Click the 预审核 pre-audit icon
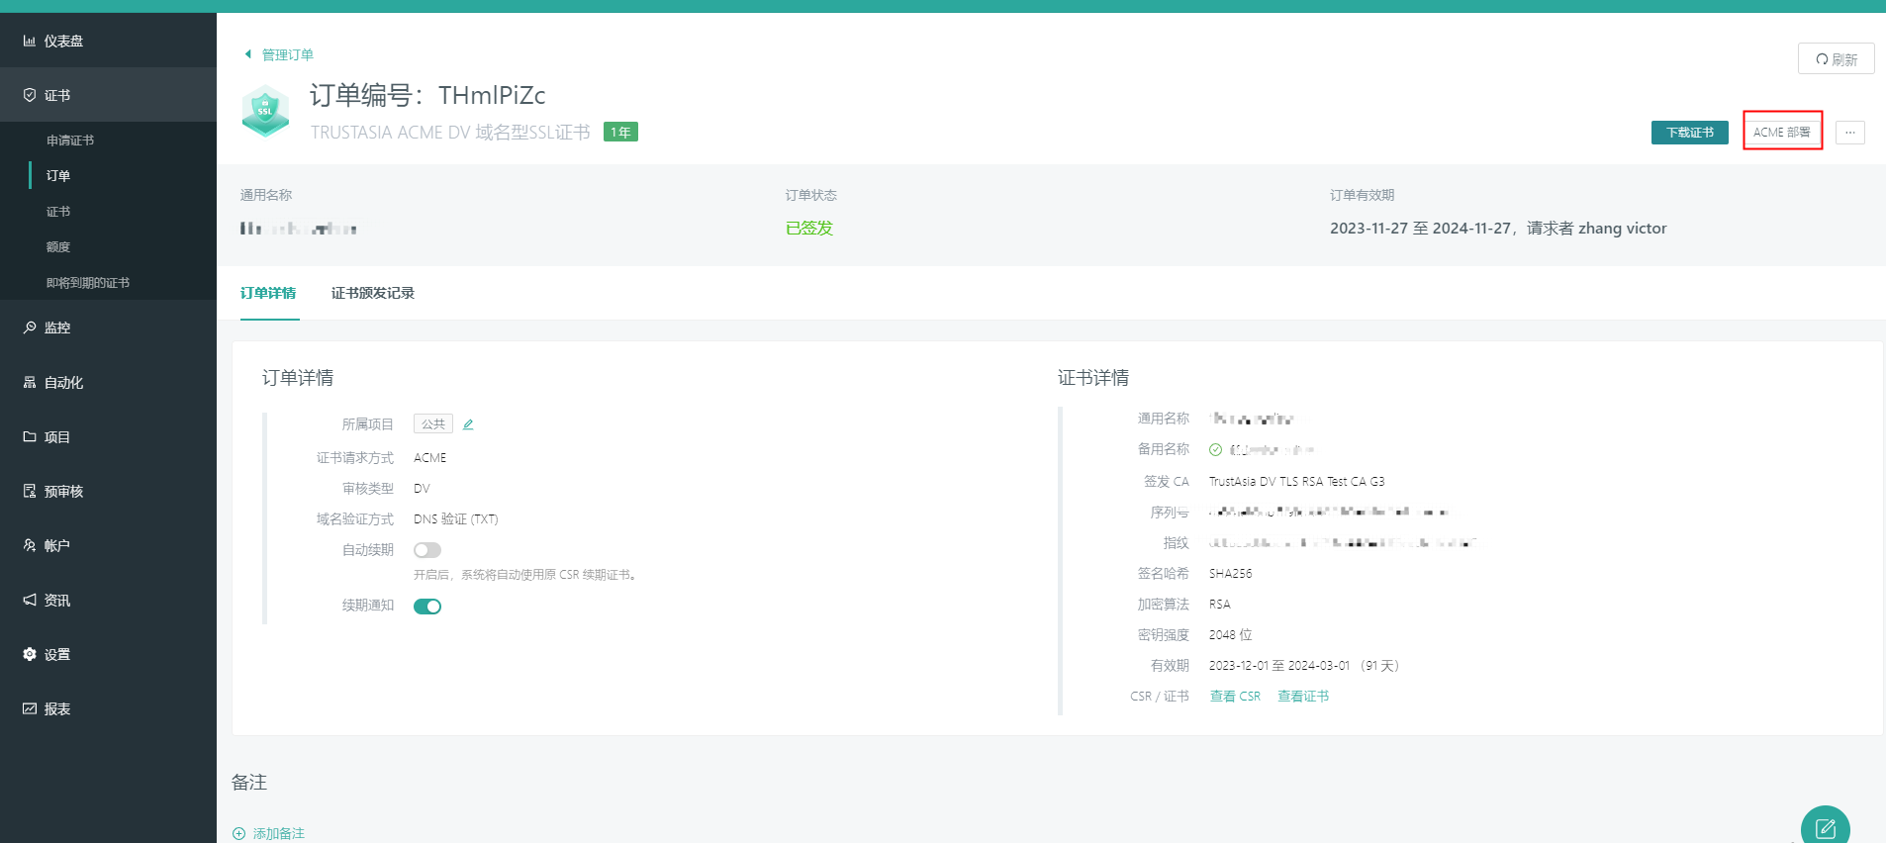The width and height of the screenshot is (1886, 843). tap(30, 491)
